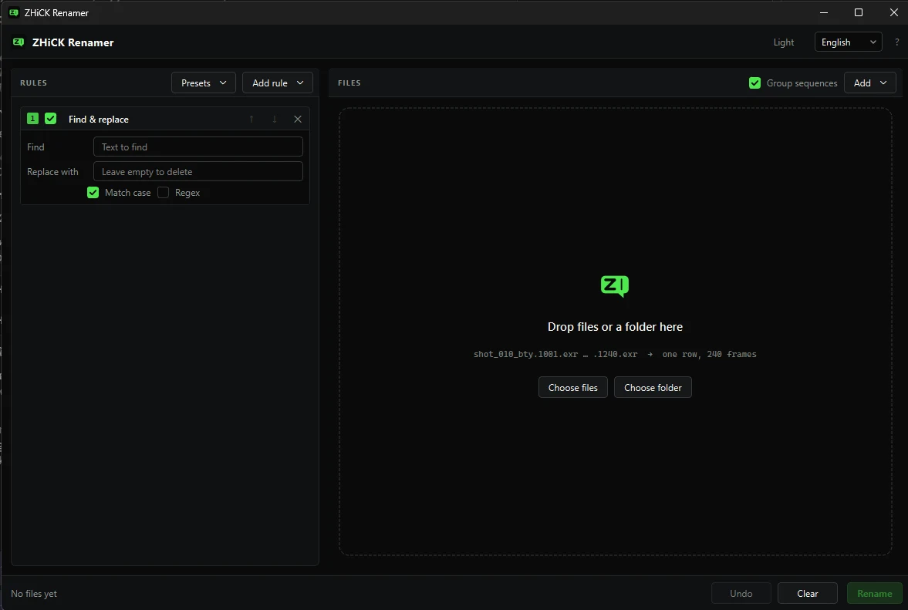Click the Choose folder button
The image size is (908, 610).
[653, 388]
